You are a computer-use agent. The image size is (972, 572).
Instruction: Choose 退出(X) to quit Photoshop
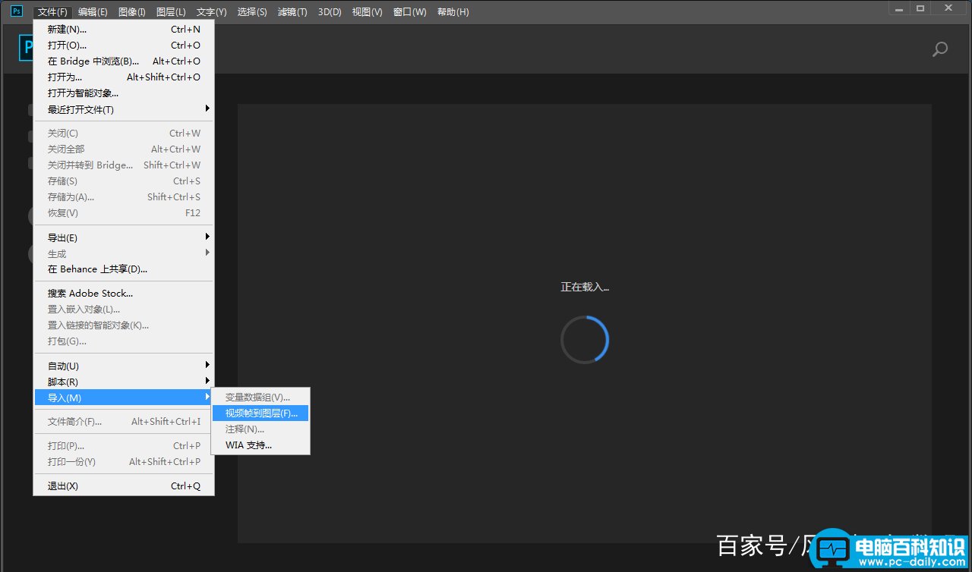pos(124,486)
